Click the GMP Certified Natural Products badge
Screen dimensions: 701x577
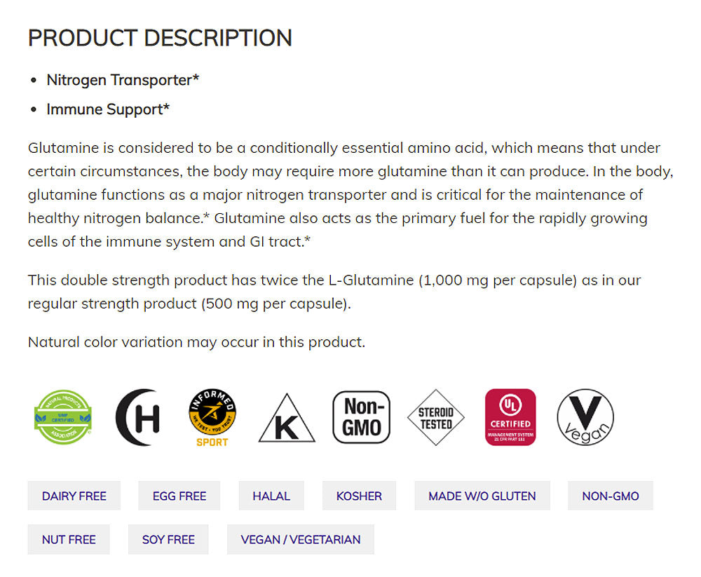click(x=64, y=418)
